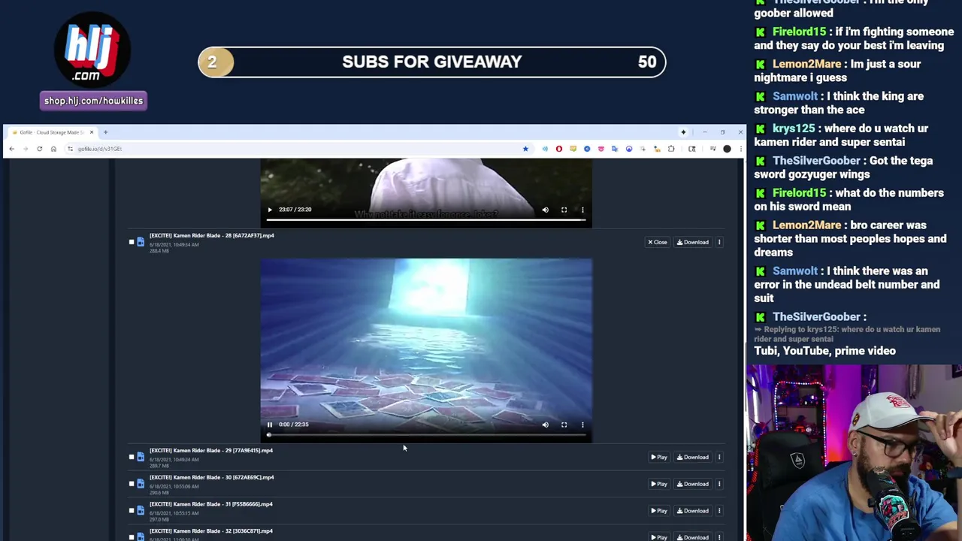Open kebab menu for Blade 29 row

[x=719, y=457]
